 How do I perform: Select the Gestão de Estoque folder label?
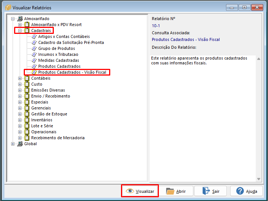pos(49,114)
